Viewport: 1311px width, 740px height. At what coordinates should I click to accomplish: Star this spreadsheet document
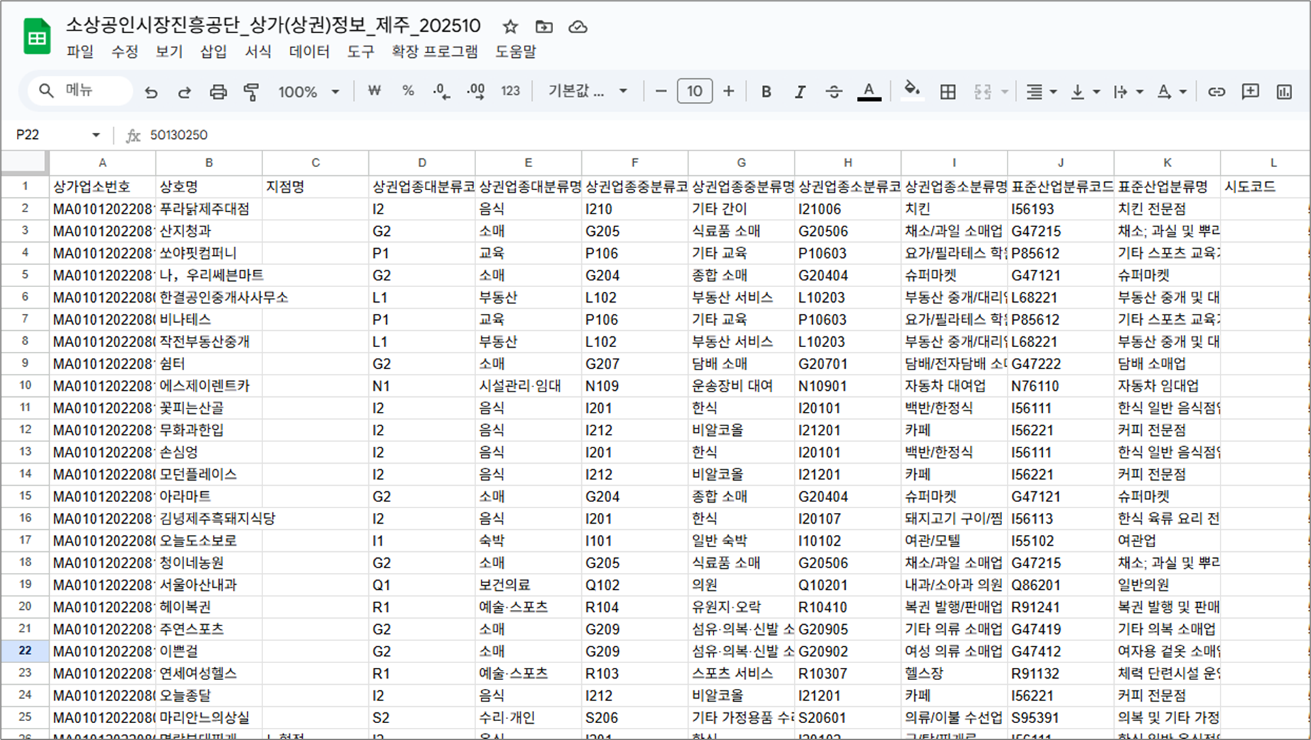click(x=511, y=27)
